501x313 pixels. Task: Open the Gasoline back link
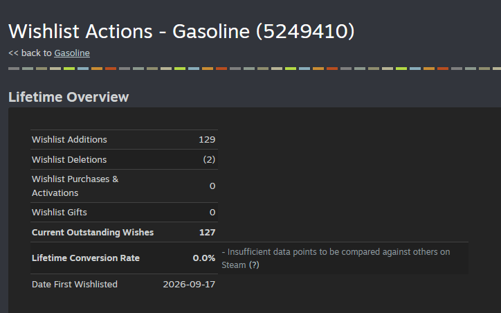(72, 53)
